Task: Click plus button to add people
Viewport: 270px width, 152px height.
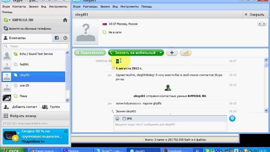Action: pyautogui.click(x=172, y=53)
